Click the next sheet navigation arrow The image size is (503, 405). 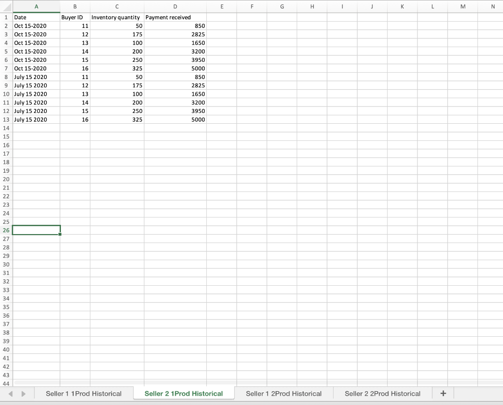point(23,393)
